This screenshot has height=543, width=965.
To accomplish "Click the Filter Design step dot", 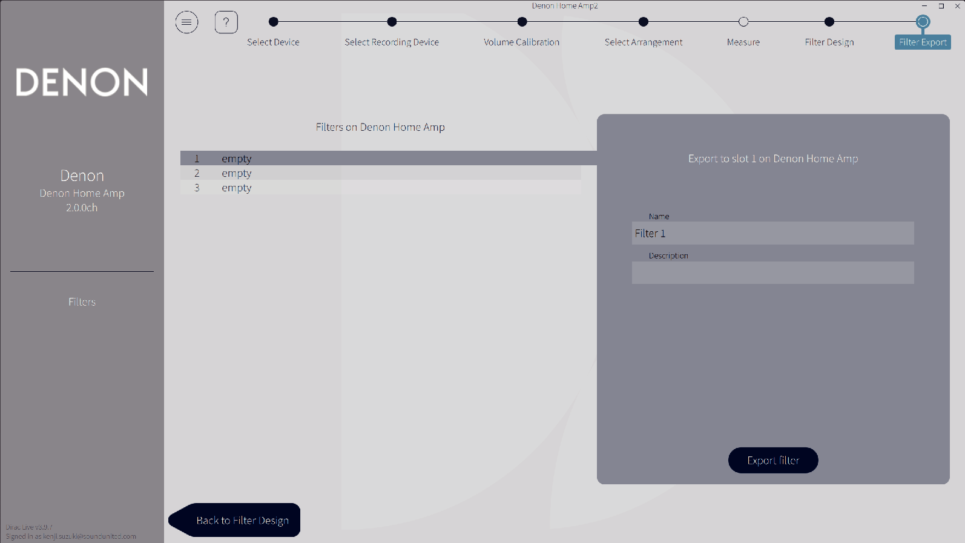I will point(829,22).
